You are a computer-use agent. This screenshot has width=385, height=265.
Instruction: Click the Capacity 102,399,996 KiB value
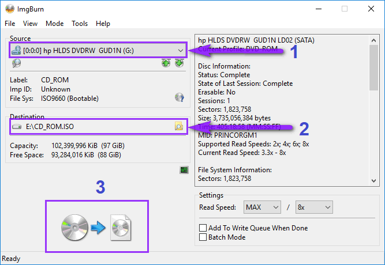pyautogui.click(x=88, y=146)
